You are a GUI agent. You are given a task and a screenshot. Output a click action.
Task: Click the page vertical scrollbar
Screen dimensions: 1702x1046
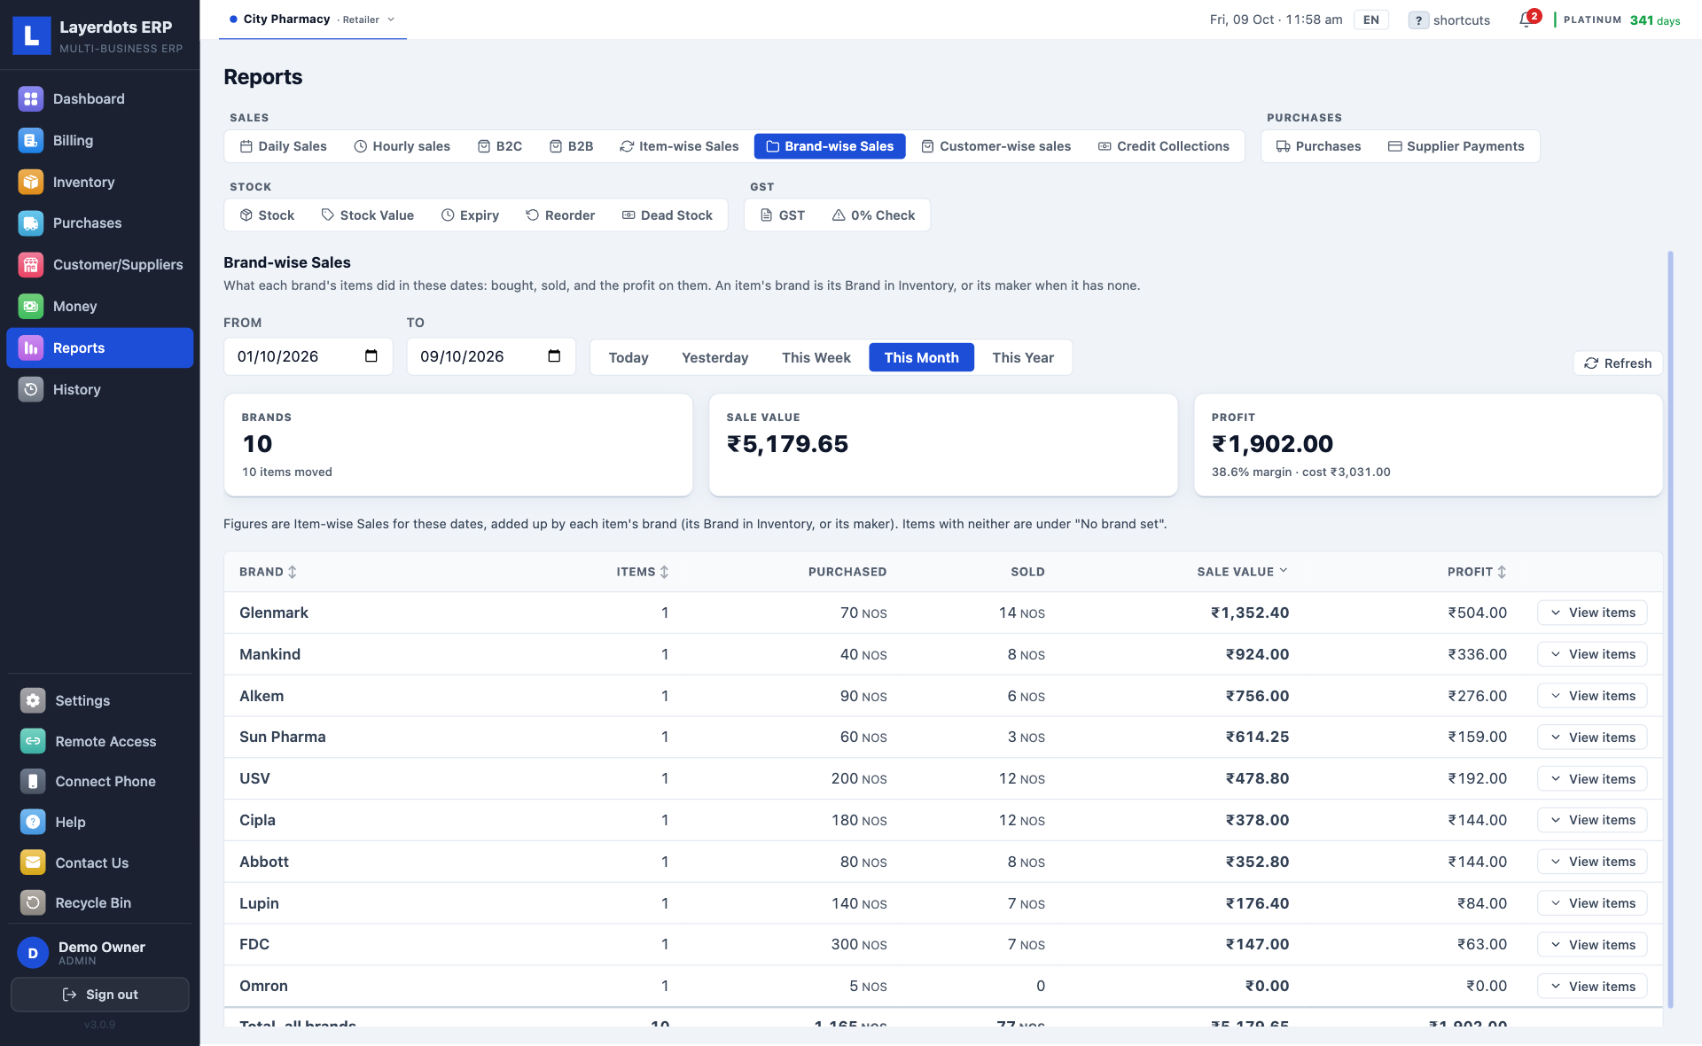coord(1670,629)
